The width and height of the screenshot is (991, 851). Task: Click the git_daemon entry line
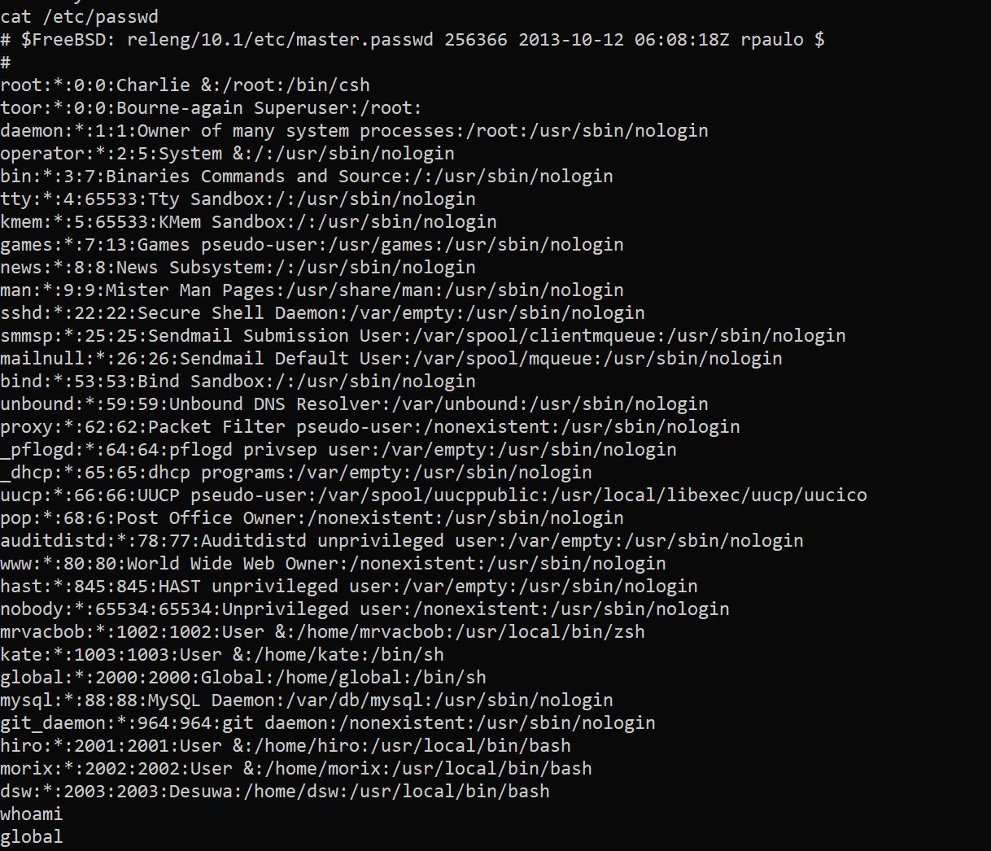[327, 722]
